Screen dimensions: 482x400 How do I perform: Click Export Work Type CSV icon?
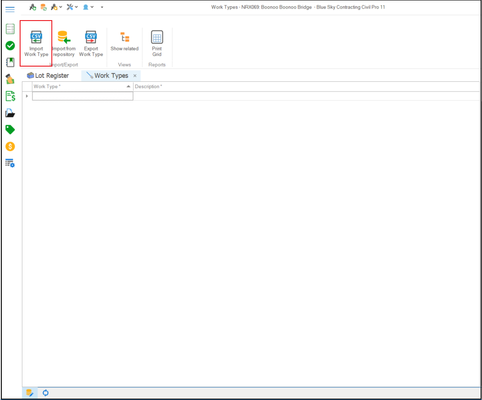91,43
